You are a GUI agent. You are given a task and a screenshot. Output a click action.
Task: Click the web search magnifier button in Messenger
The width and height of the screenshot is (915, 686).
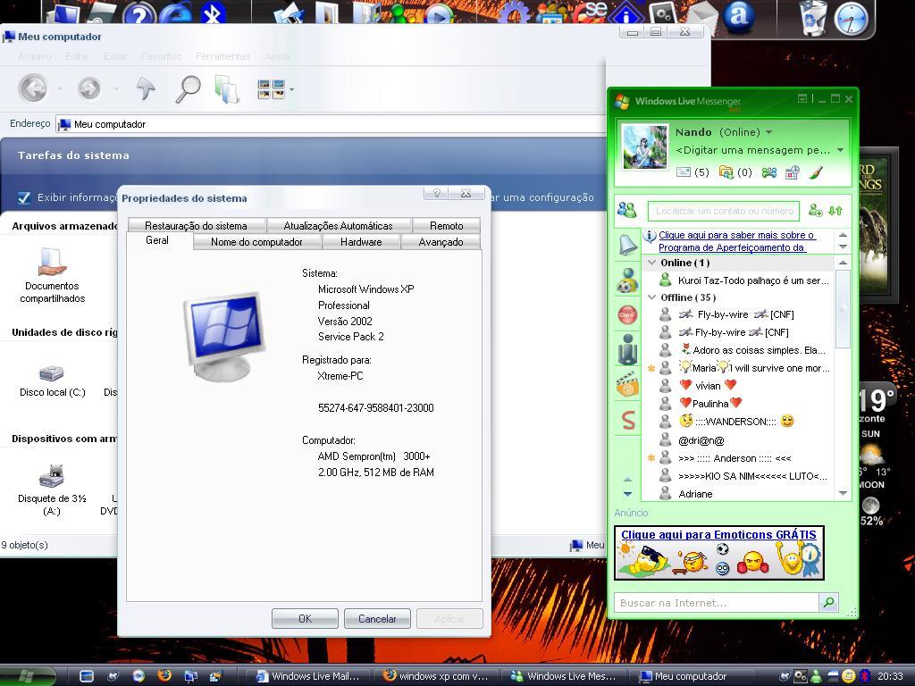click(x=828, y=603)
